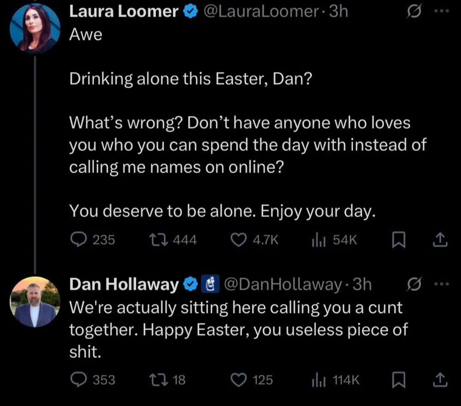View analytics on Laura Loomer's tweet
This screenshot has height=406, width=461.
(x=319, y=239)
